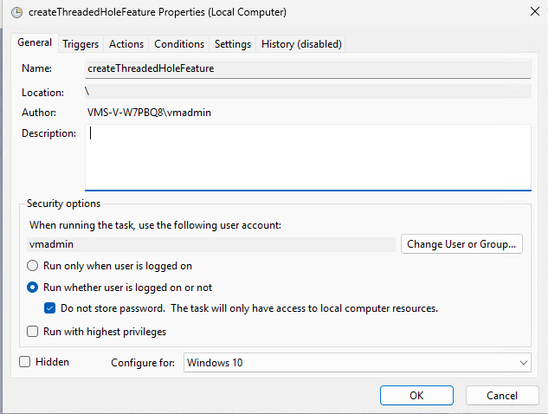The width and height of the screenshot is (548, 414).
Task: Open the Actions tab
Action: 126,44
